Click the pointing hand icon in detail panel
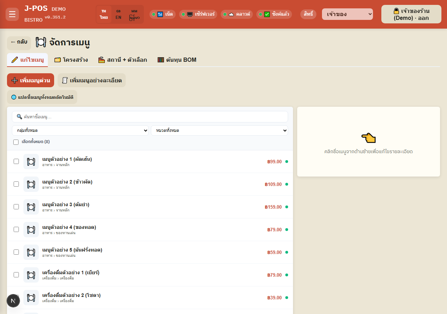 368,138
